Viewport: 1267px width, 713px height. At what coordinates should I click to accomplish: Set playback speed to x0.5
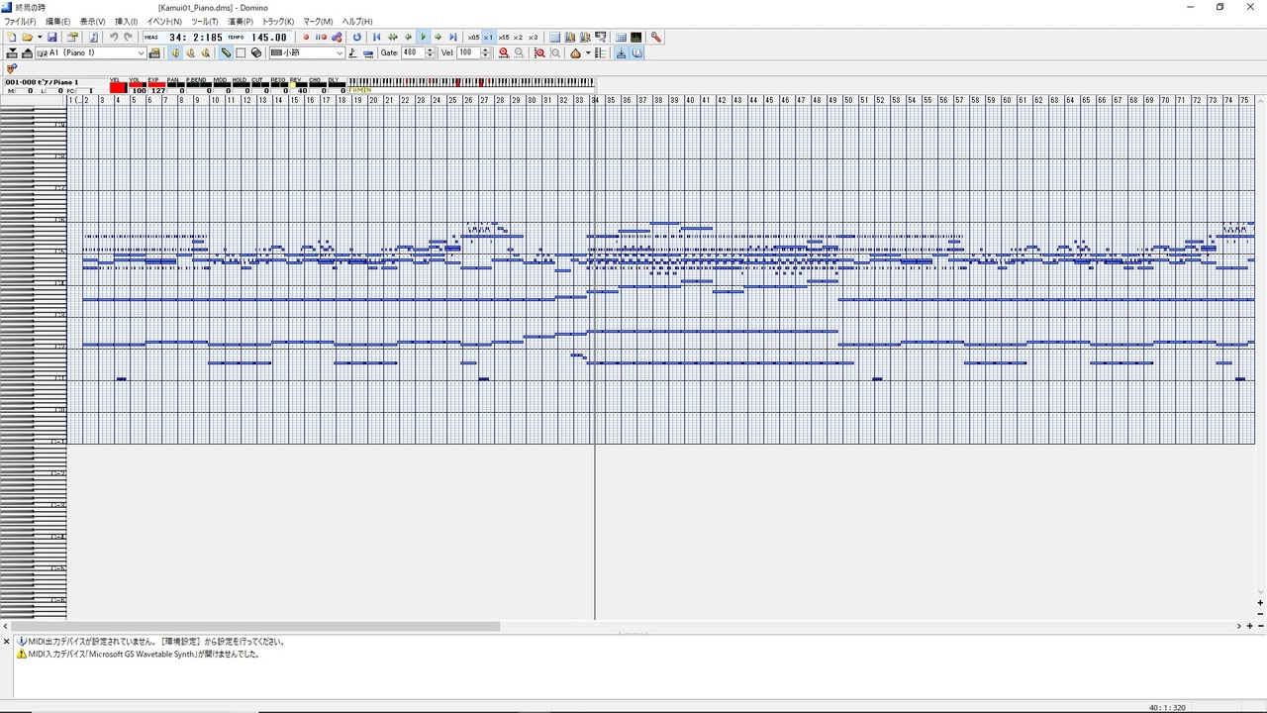tap(473, 37)
